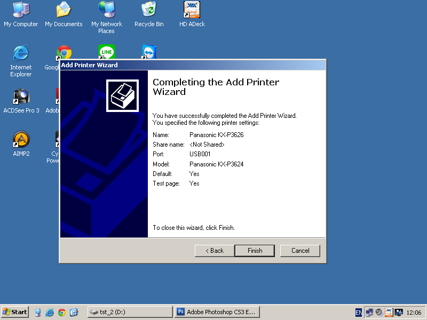
Task: Select Internet Explorer icon on the desktop
Action: click(21, 61)
